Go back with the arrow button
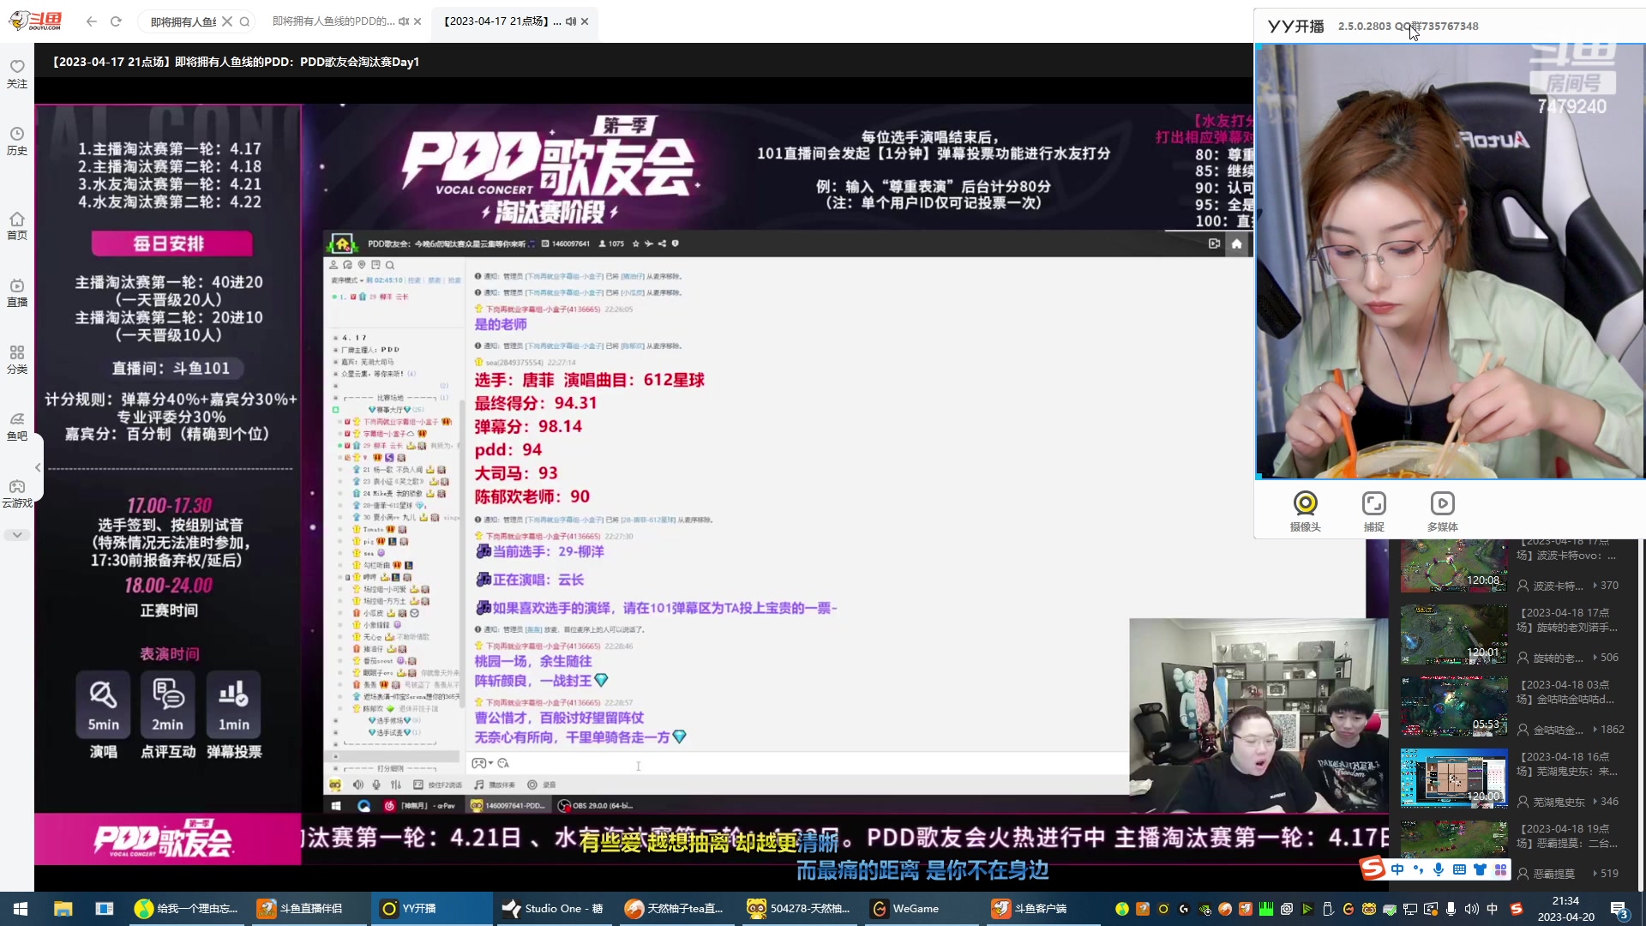Viewport: 1646px width, 926px height. click(92, 21)
